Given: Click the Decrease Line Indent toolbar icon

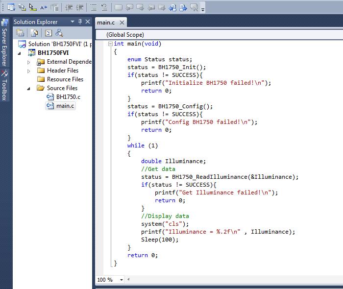Looking at the screenshot, I should point(69,8).
